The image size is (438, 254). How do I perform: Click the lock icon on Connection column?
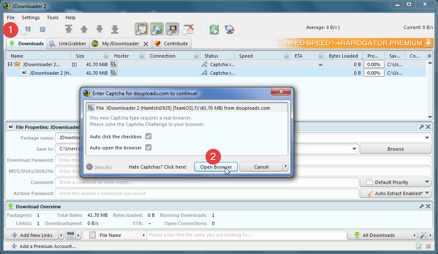196,55
